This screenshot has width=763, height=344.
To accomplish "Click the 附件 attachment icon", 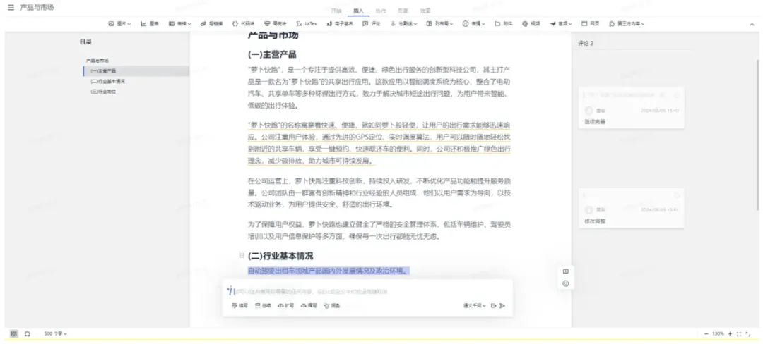I will pos(504,23).
